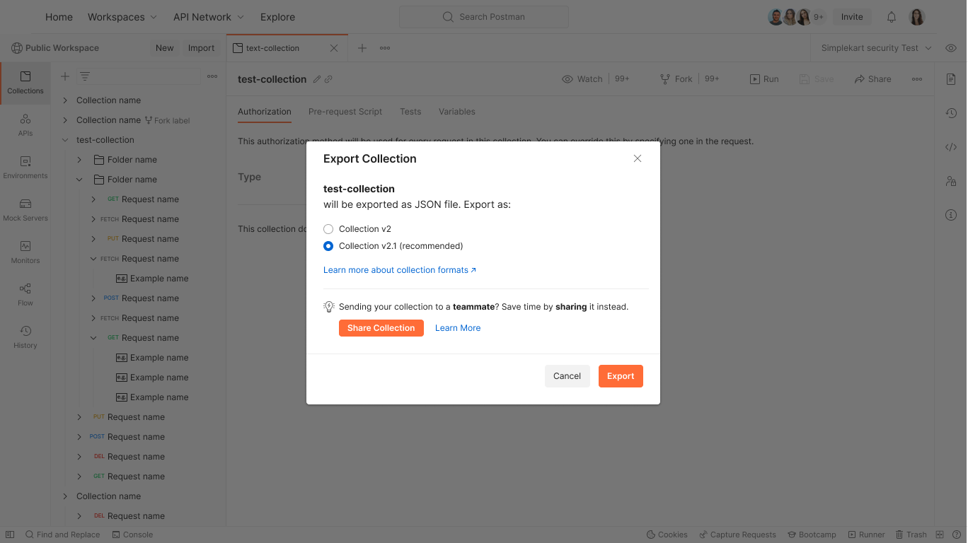Open a new tab with plus icon

tap(362, 48)
